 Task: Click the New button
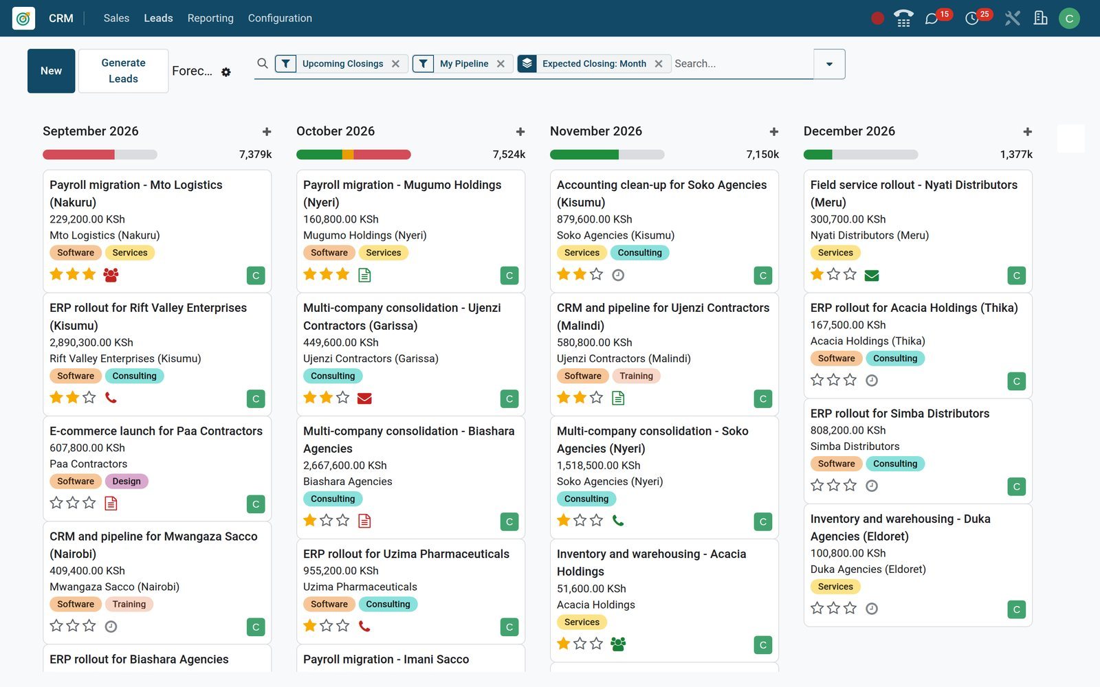[x=52, y=71]
